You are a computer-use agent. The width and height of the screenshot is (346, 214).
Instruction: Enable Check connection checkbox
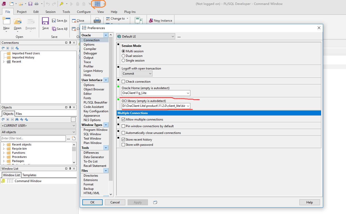coord(123,82)
